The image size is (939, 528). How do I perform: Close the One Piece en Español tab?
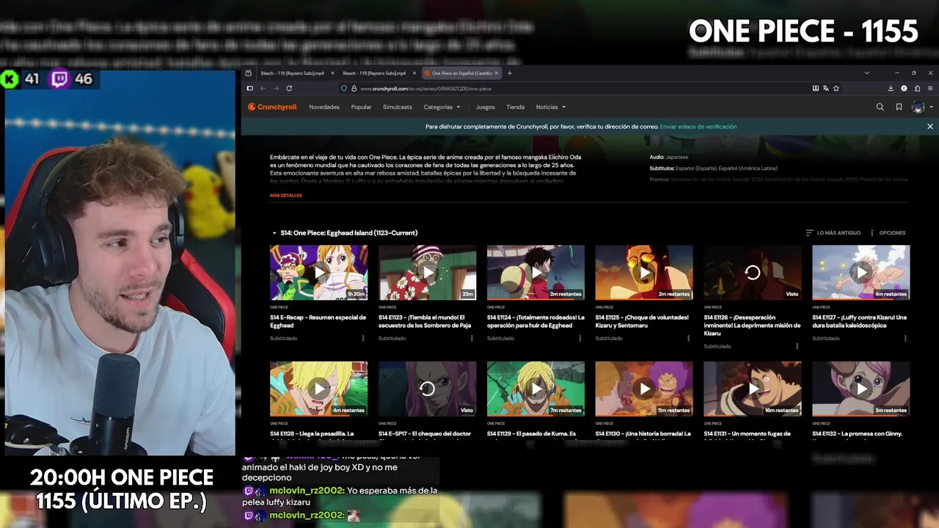pos(497,73)
